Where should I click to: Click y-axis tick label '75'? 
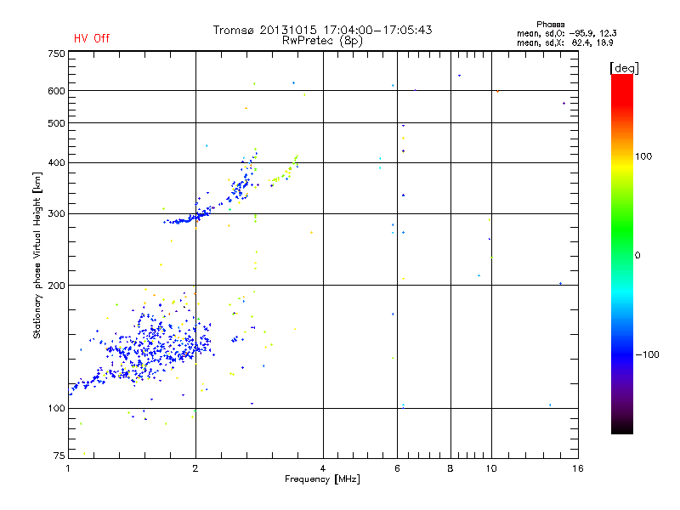tap(59, 456)
